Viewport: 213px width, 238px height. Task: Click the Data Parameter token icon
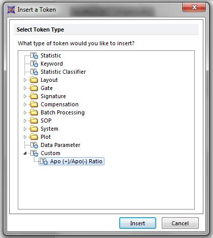(34, 145)
